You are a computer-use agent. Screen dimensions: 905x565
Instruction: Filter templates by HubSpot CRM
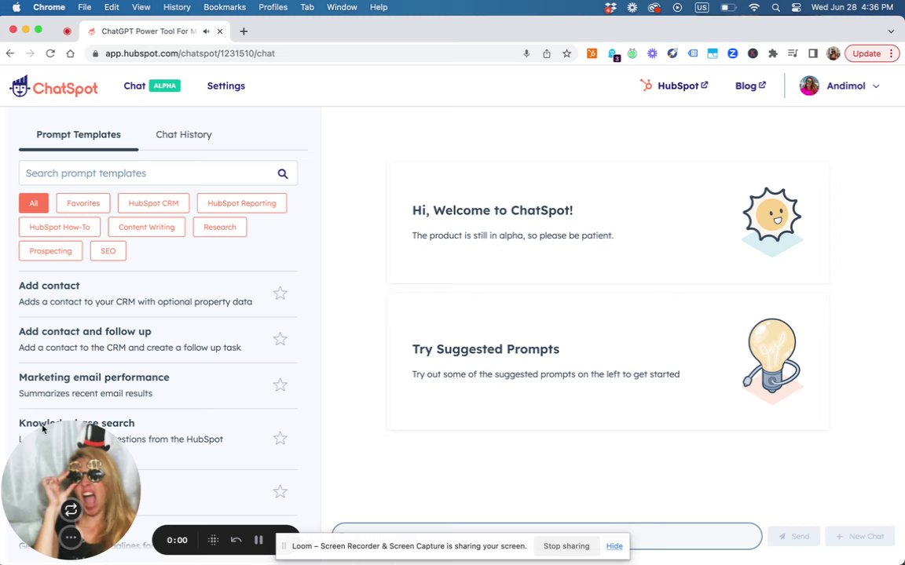point(153,203)
